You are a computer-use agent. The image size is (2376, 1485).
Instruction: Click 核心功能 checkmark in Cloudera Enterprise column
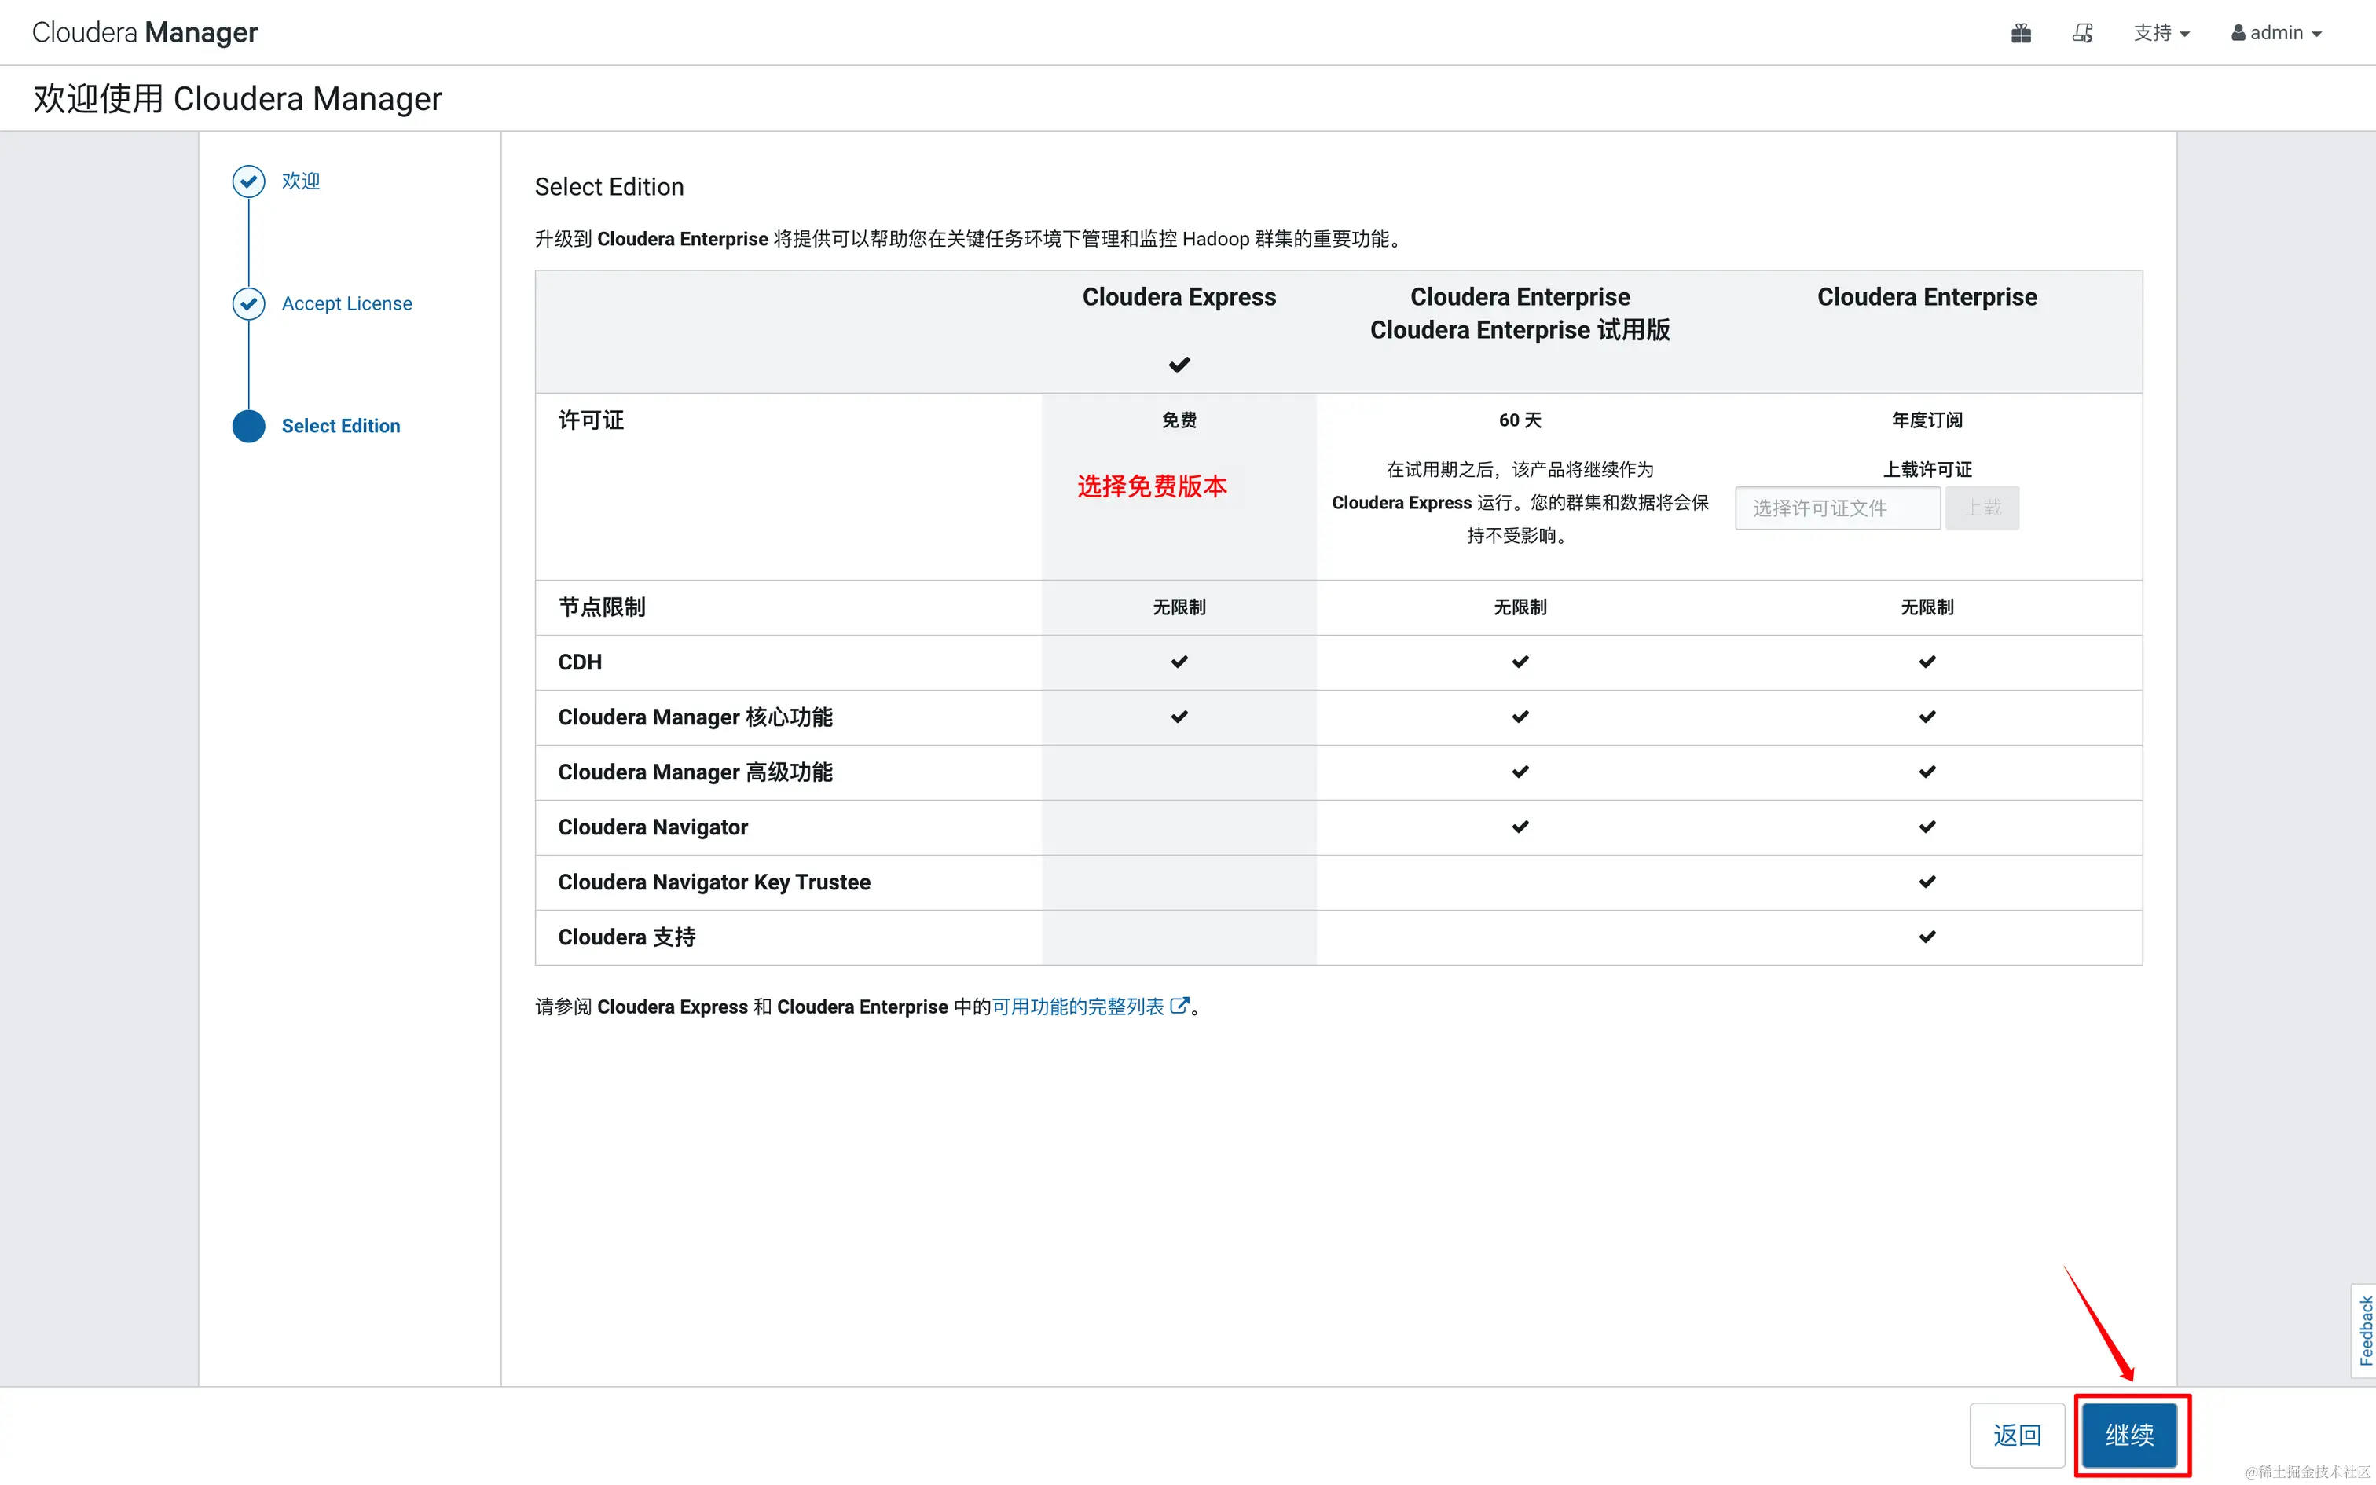[x=1927, y=717]
